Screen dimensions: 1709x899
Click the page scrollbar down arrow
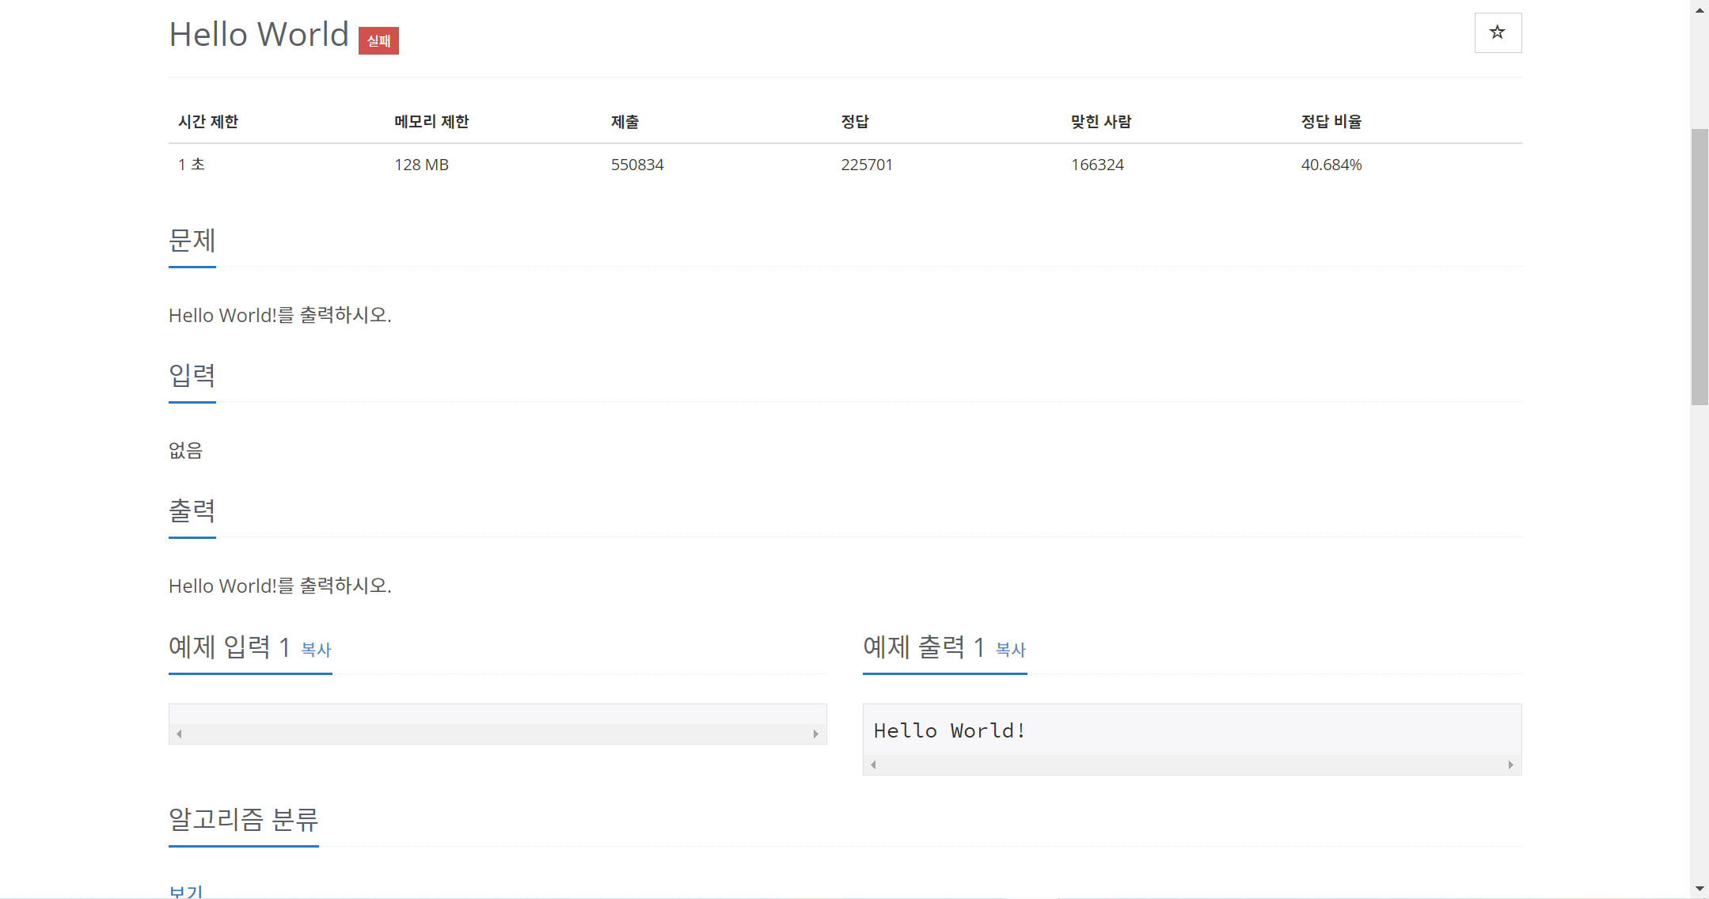1700,889
